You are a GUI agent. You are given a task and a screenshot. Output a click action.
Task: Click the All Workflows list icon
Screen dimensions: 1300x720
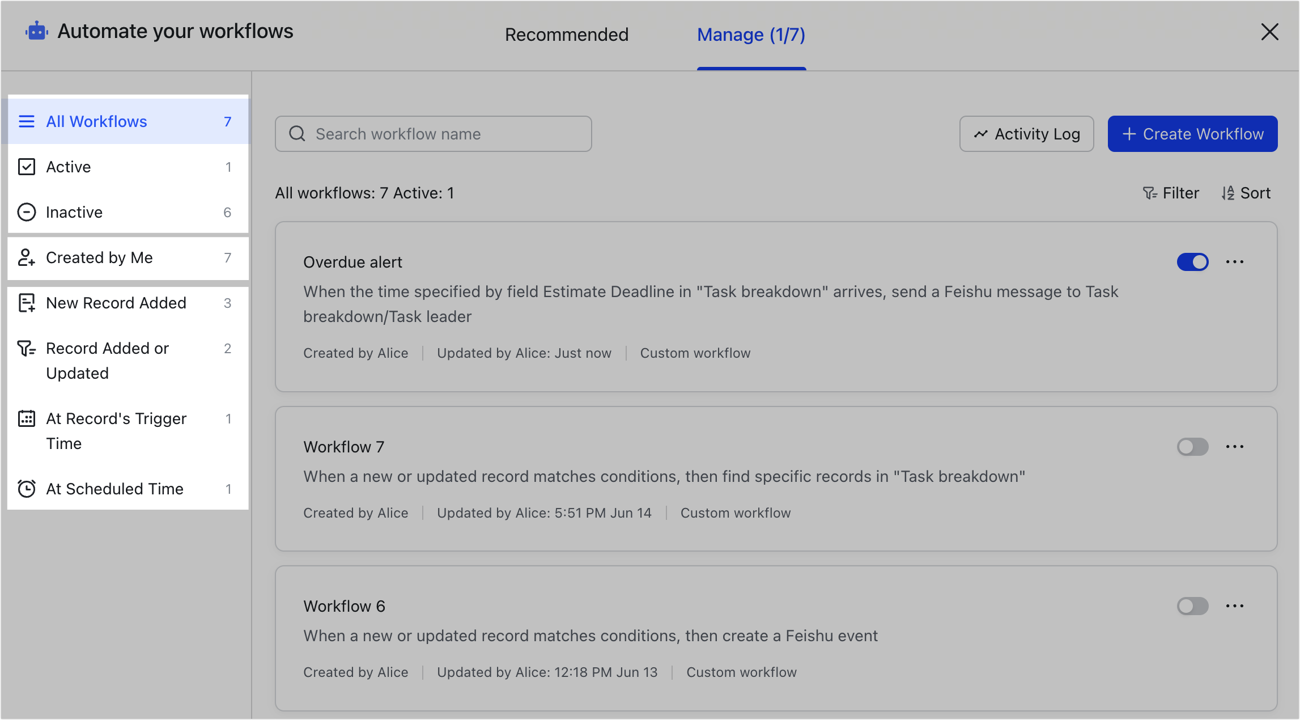point(27,121)
